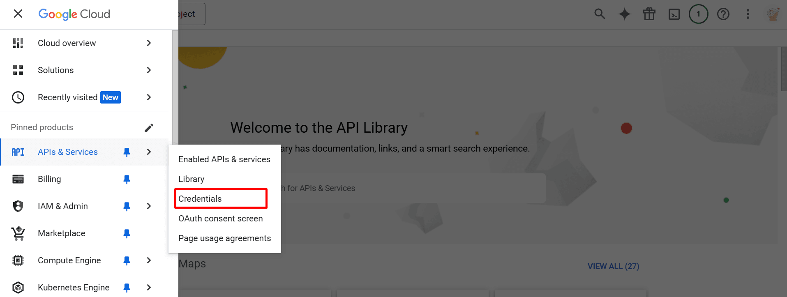Image resolution: width=787 pixels, height=297 pixels.
Task: Open Enabled APIs & services submenu item
Action: pos(224,159)
